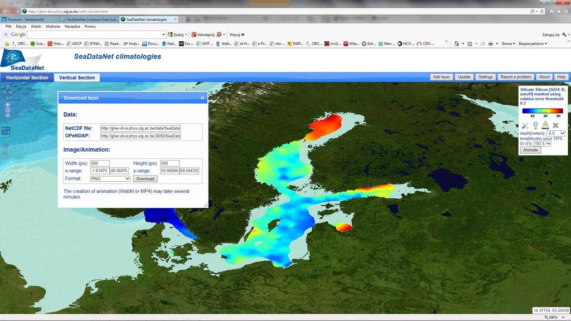Open the DYNA bookmark in favorites bar
Image resolution: width=571 pixels, height=321 pixels.
[93, 43]
